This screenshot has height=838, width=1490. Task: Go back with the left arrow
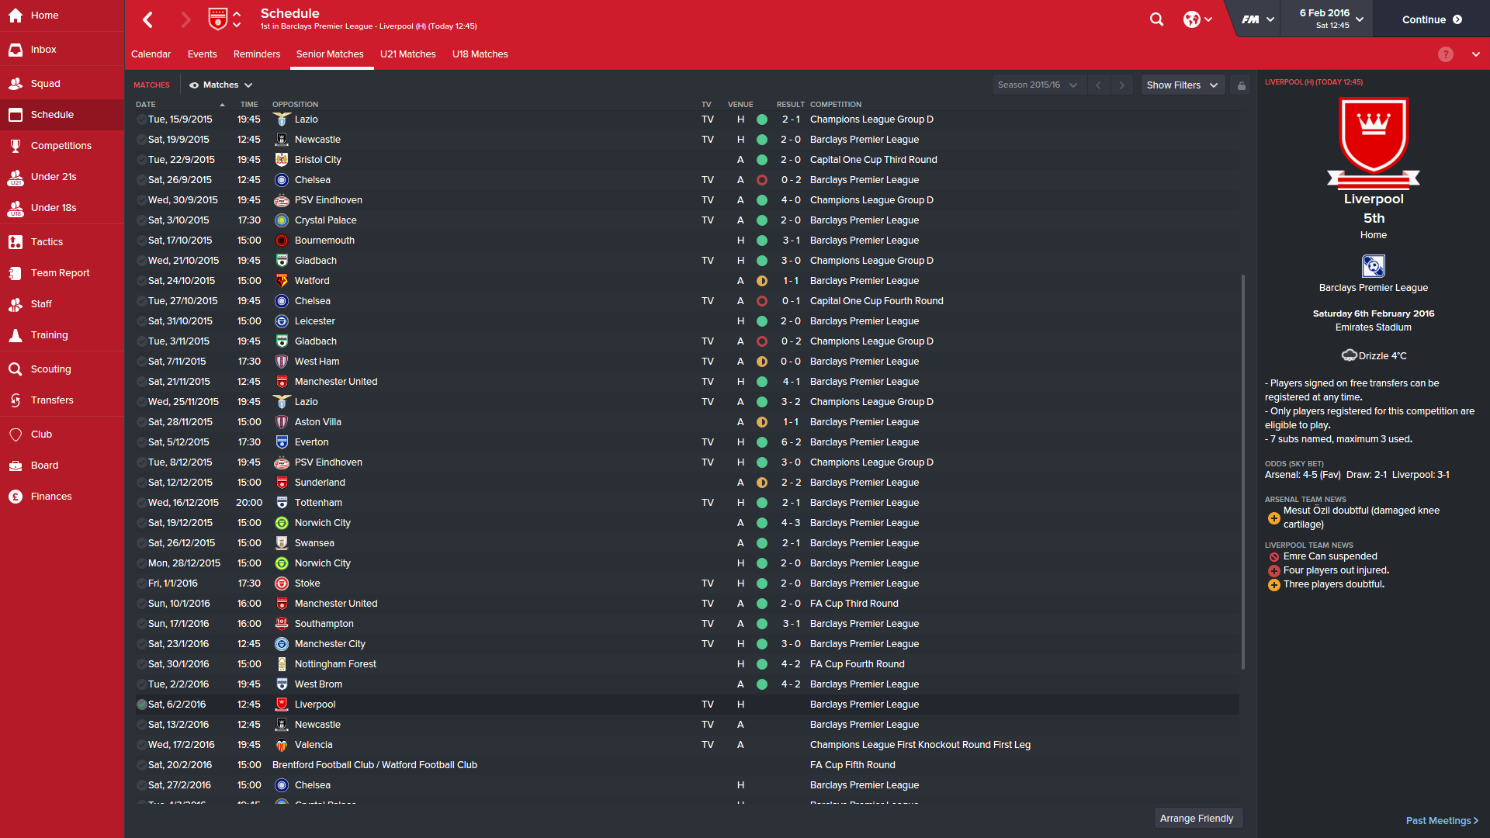148,19
